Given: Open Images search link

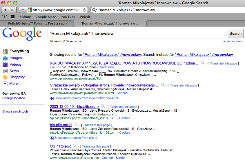Looking at the screenshot, I should tap(16, 58).
